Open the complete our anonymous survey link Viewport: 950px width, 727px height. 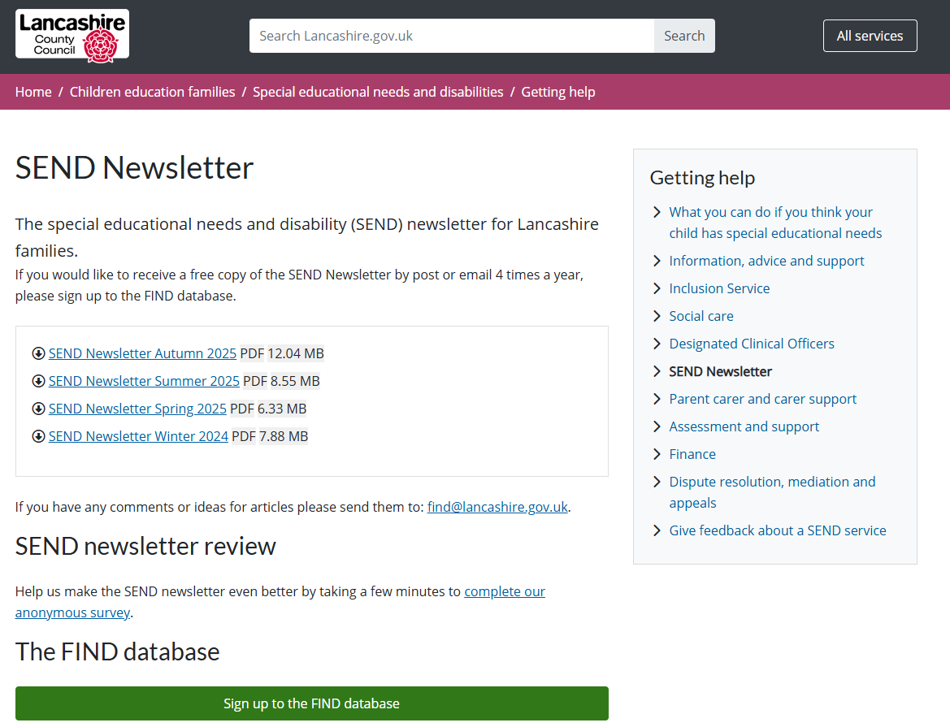tap(504, 591)
